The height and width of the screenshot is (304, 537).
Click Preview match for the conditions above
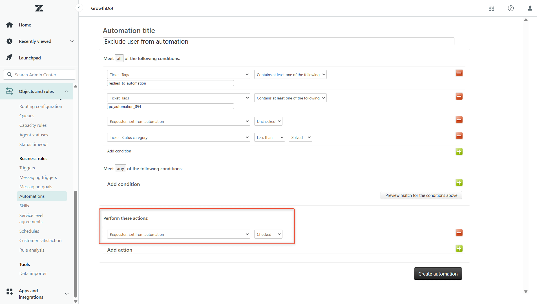point(421,195)
